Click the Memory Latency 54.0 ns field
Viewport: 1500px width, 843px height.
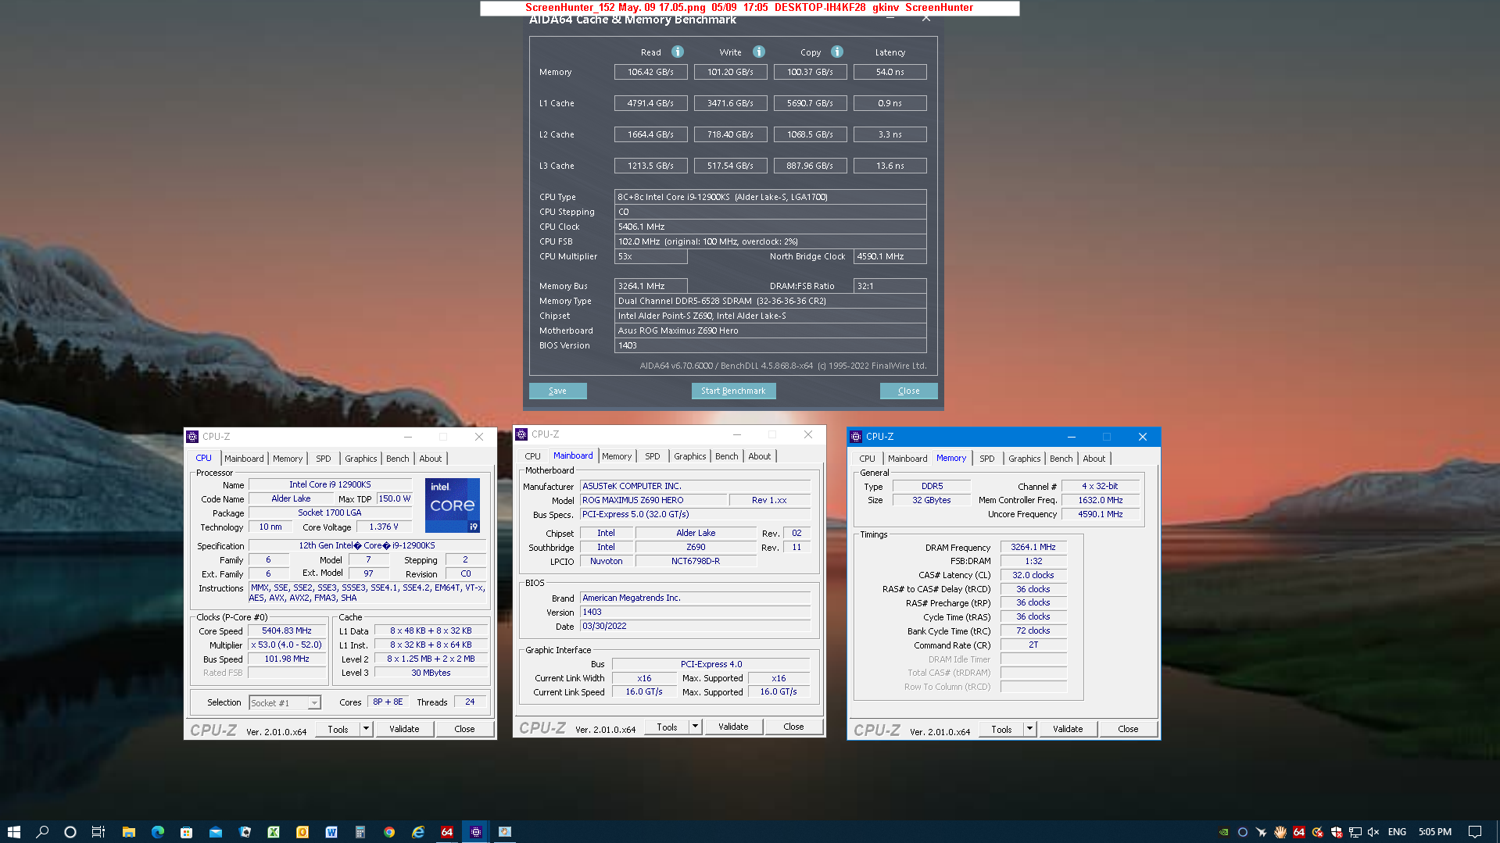point(890,72)
